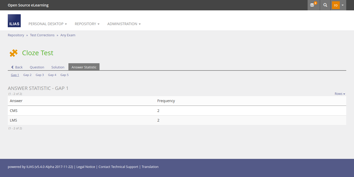Click the Cloze Test puzzle icon

(x=13, y=53)
